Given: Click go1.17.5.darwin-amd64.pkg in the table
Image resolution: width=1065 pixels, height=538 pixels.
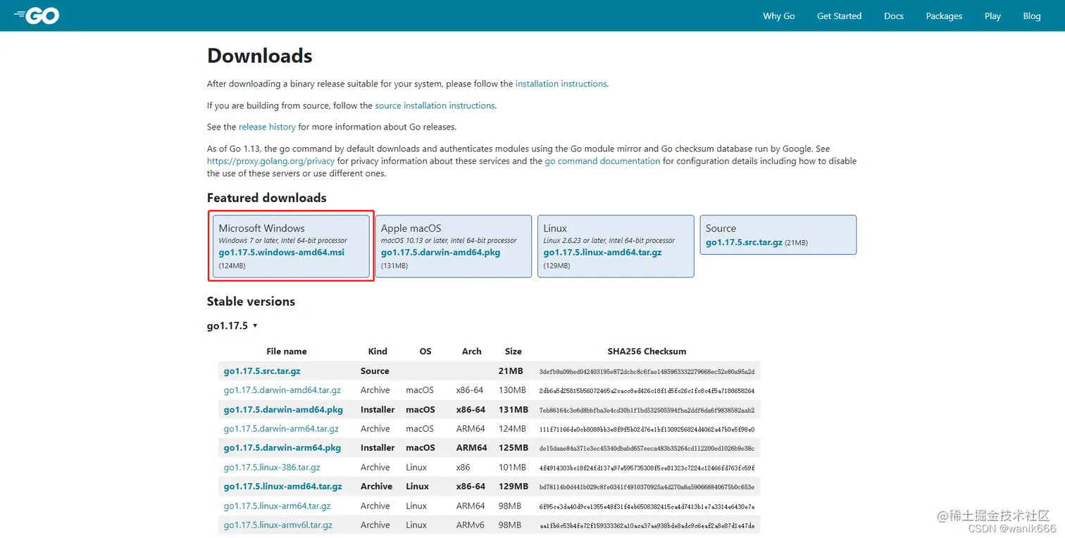Looking at the screenshot, I should pyautogui.click(x=283, y=410).
